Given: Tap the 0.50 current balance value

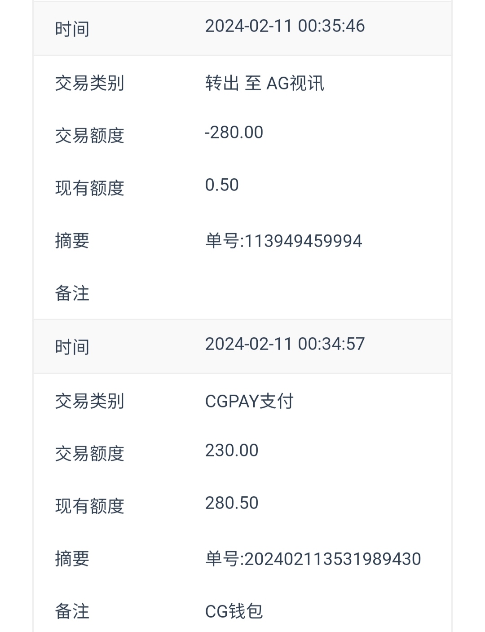Looking at the screenshot, I should [222, 186].
